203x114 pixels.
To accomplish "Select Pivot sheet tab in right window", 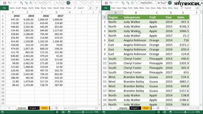I will (x=146, y=108).
